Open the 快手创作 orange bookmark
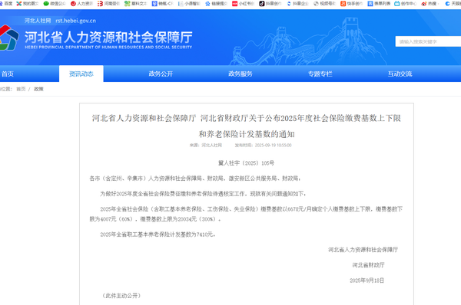The width and height of the screenshot is (461, 305). [351, 4]
